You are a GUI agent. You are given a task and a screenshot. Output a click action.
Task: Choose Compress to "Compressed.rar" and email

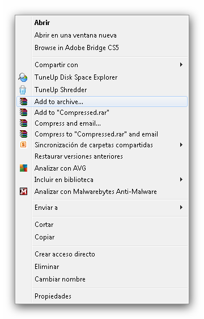point(102,134)
